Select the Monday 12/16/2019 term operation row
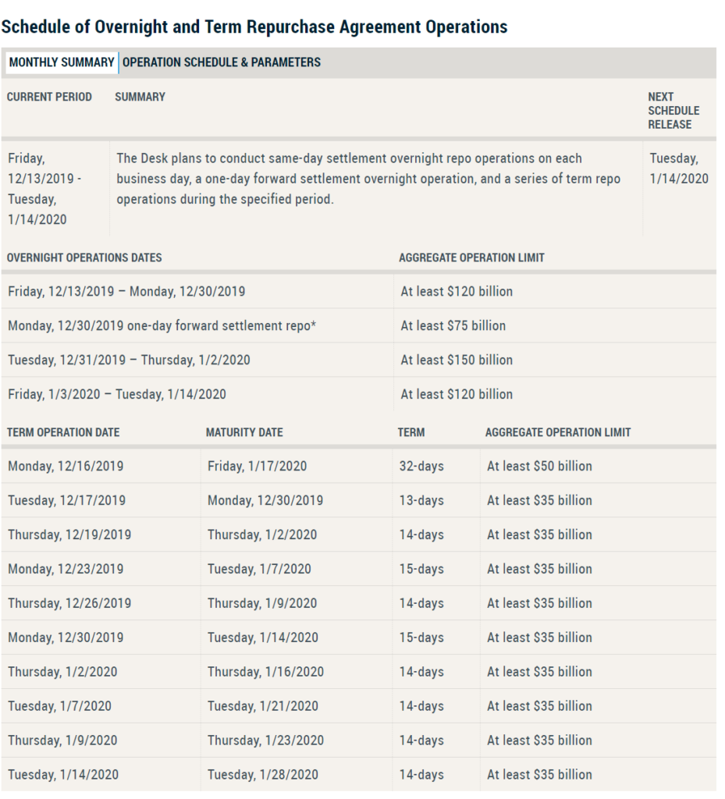Viewport: 725px width, 799px height. tap(359, 467)
